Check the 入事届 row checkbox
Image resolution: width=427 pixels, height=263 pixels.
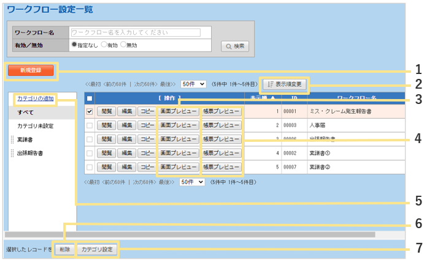click(x=90, y=125)
